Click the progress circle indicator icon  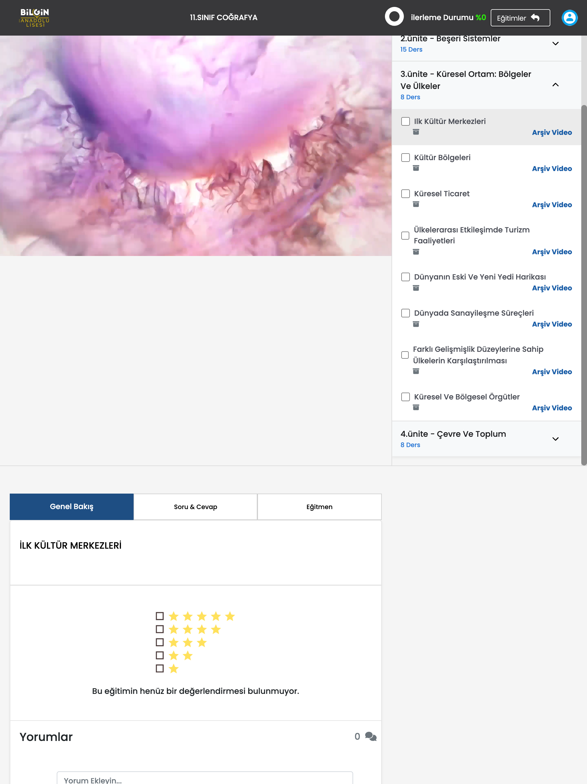point(394,17)
